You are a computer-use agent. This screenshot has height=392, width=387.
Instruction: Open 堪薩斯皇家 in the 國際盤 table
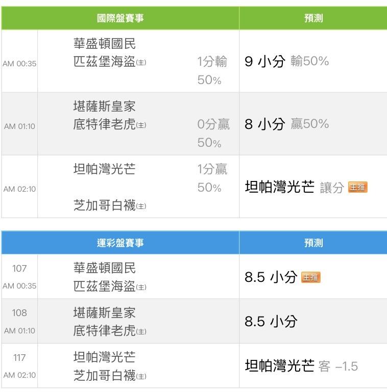[105, 107]
